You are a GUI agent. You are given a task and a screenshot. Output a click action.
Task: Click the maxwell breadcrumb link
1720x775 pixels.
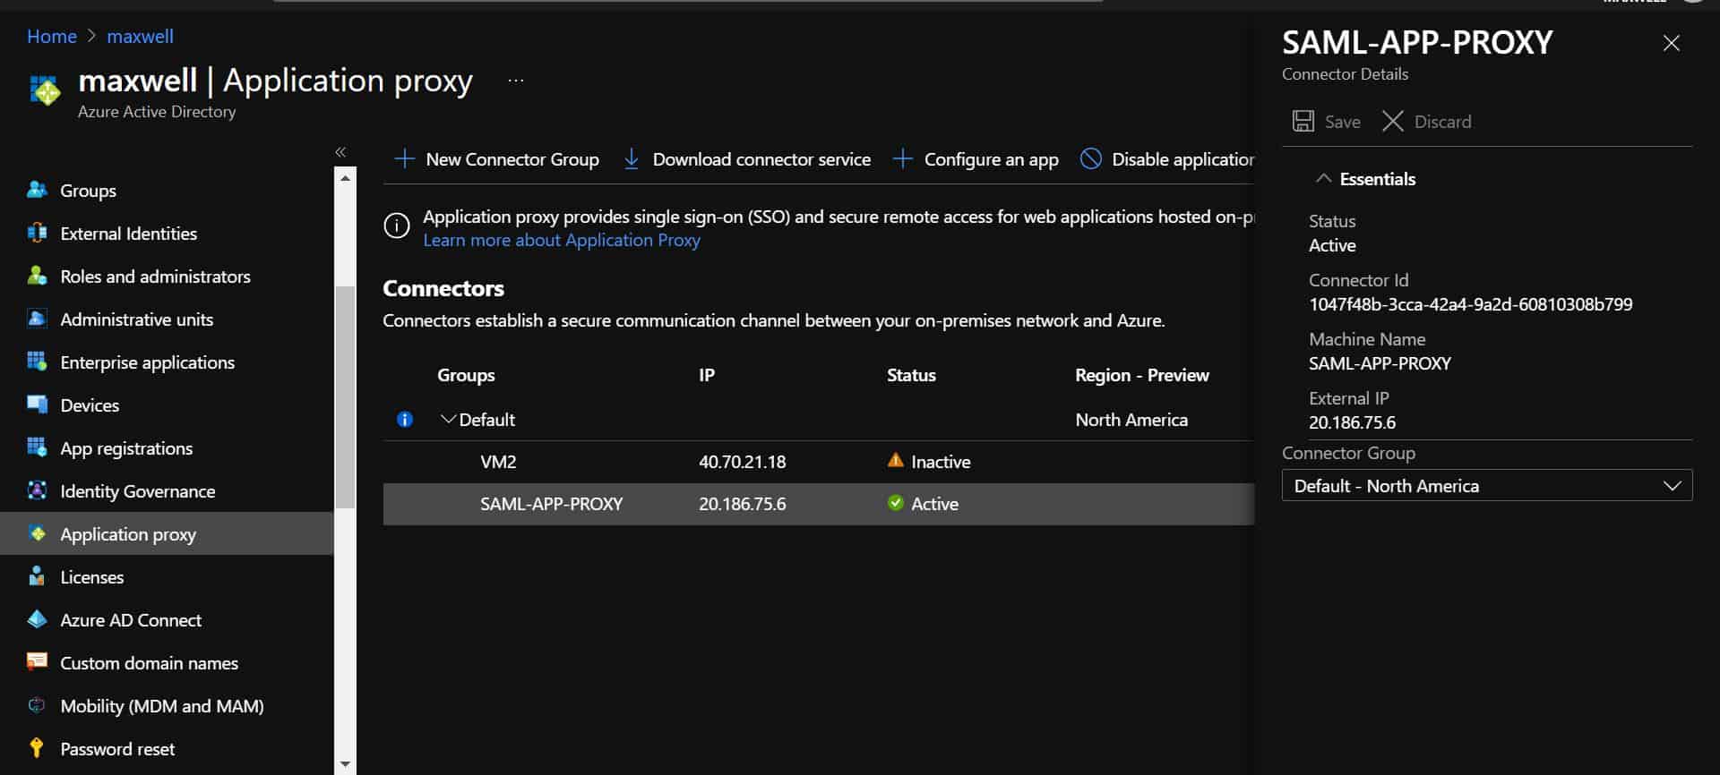tap(140, 36)
